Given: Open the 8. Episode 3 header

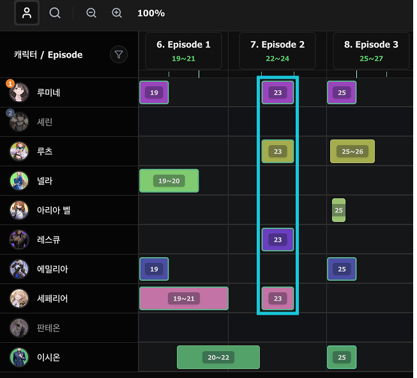Looking at the screenshot, I should tap(371, 51).
